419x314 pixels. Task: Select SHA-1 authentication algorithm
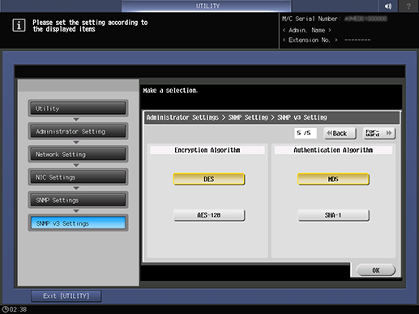(333, 215)
